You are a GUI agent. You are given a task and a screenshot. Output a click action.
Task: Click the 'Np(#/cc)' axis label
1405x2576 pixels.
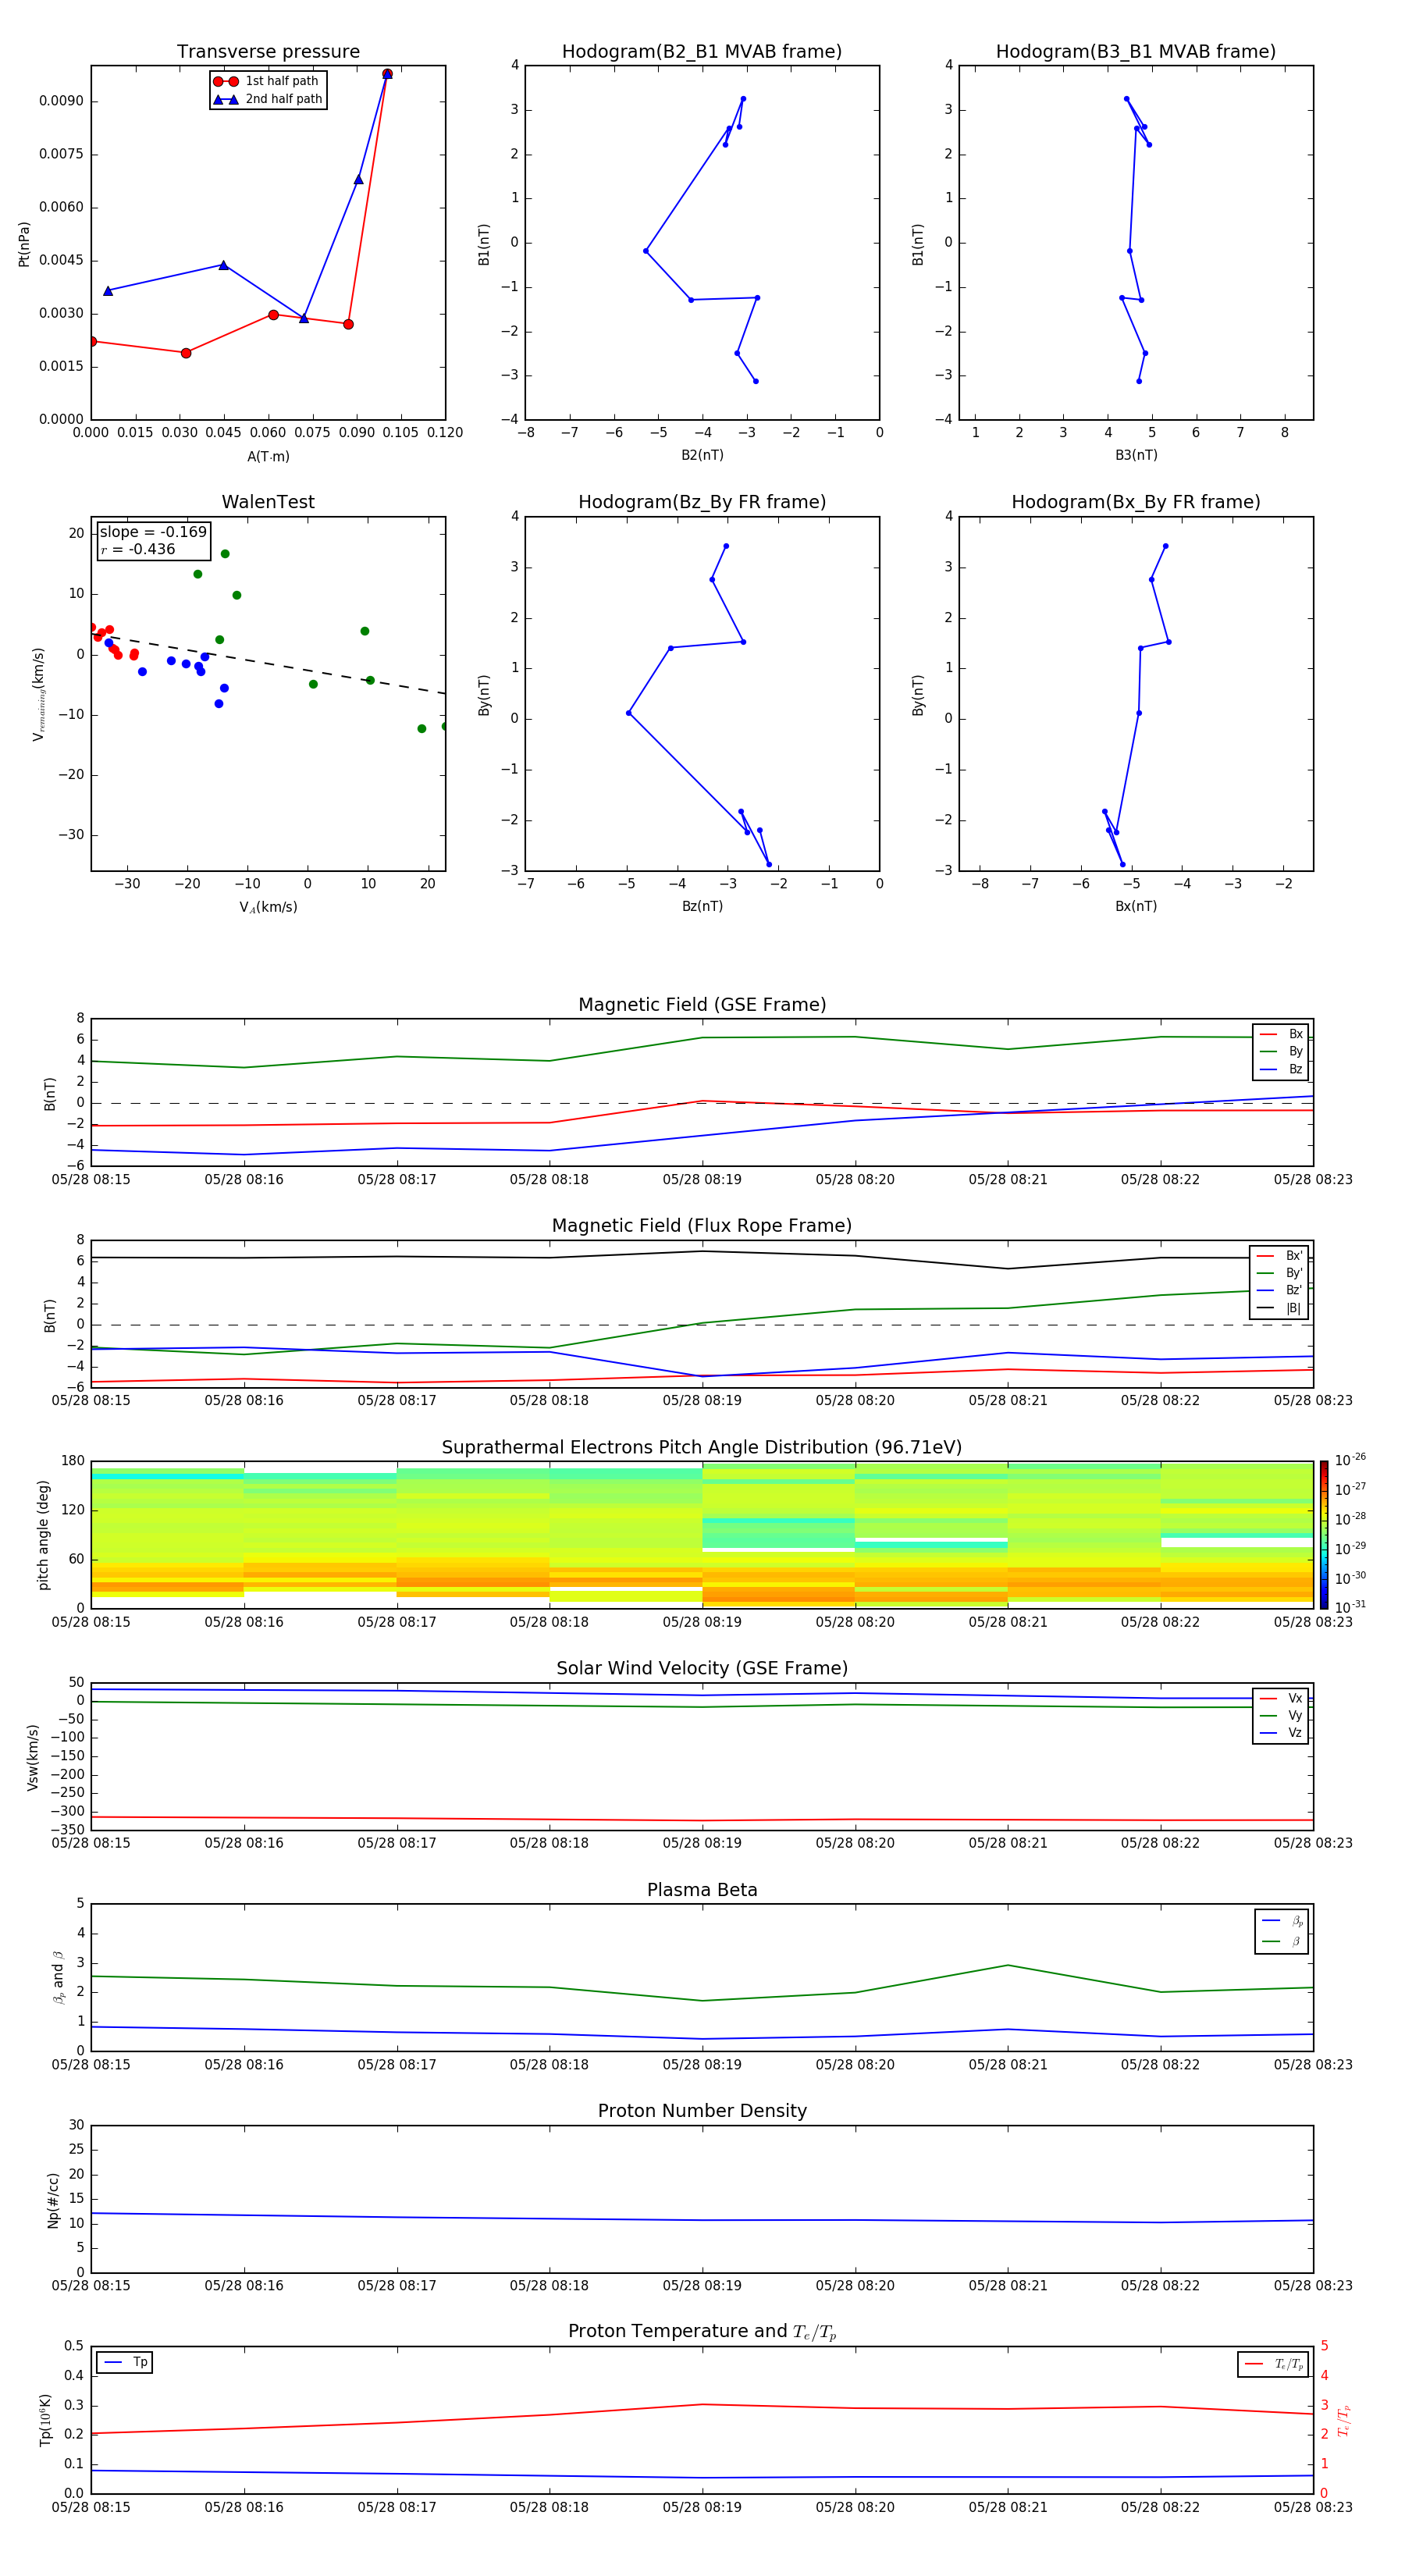click(53, 2200)
